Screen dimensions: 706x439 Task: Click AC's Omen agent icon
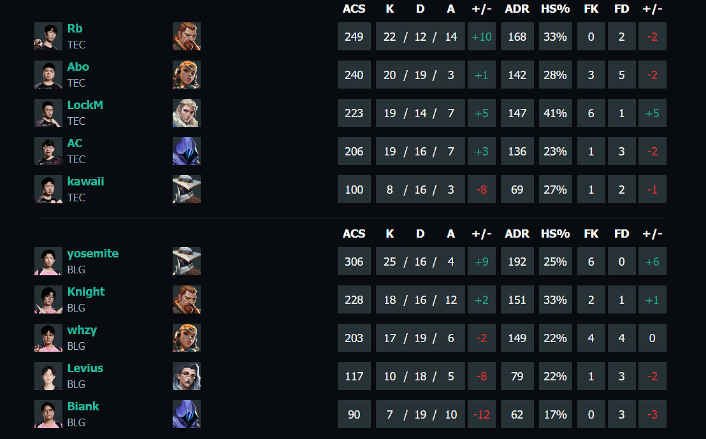[x=186, y=151]
